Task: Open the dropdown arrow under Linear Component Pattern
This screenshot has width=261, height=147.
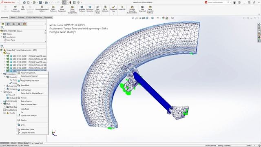Action: pyautogui.click(x=42, y=14)
